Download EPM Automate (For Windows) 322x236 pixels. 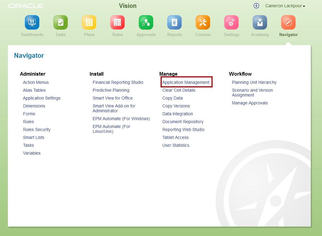coord(121,119)
